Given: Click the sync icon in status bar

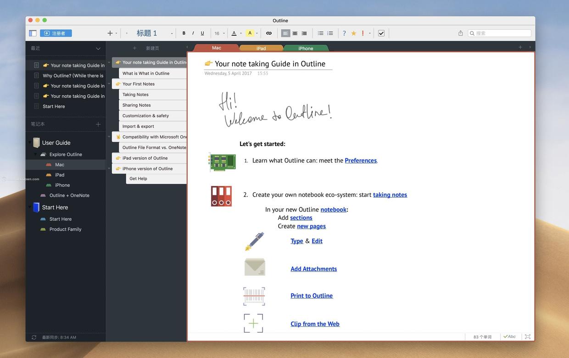Looking at the screenshot, I should 34,337.
